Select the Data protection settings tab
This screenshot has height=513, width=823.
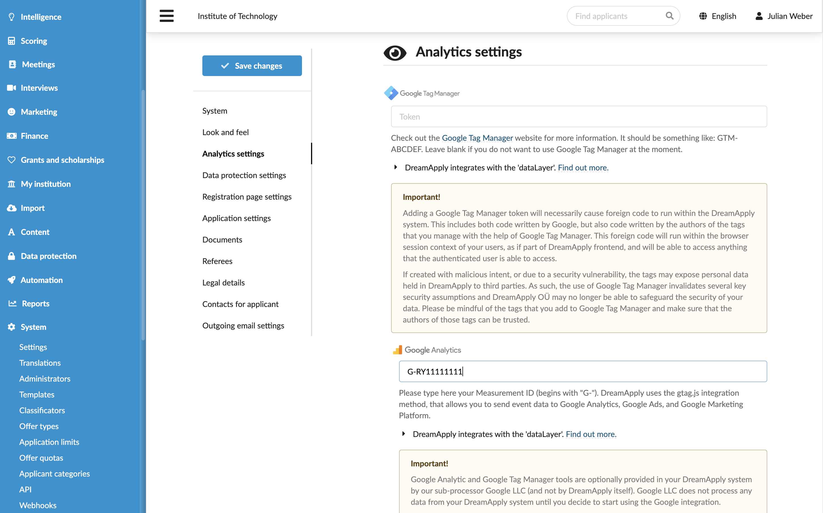tap(244, 175)
